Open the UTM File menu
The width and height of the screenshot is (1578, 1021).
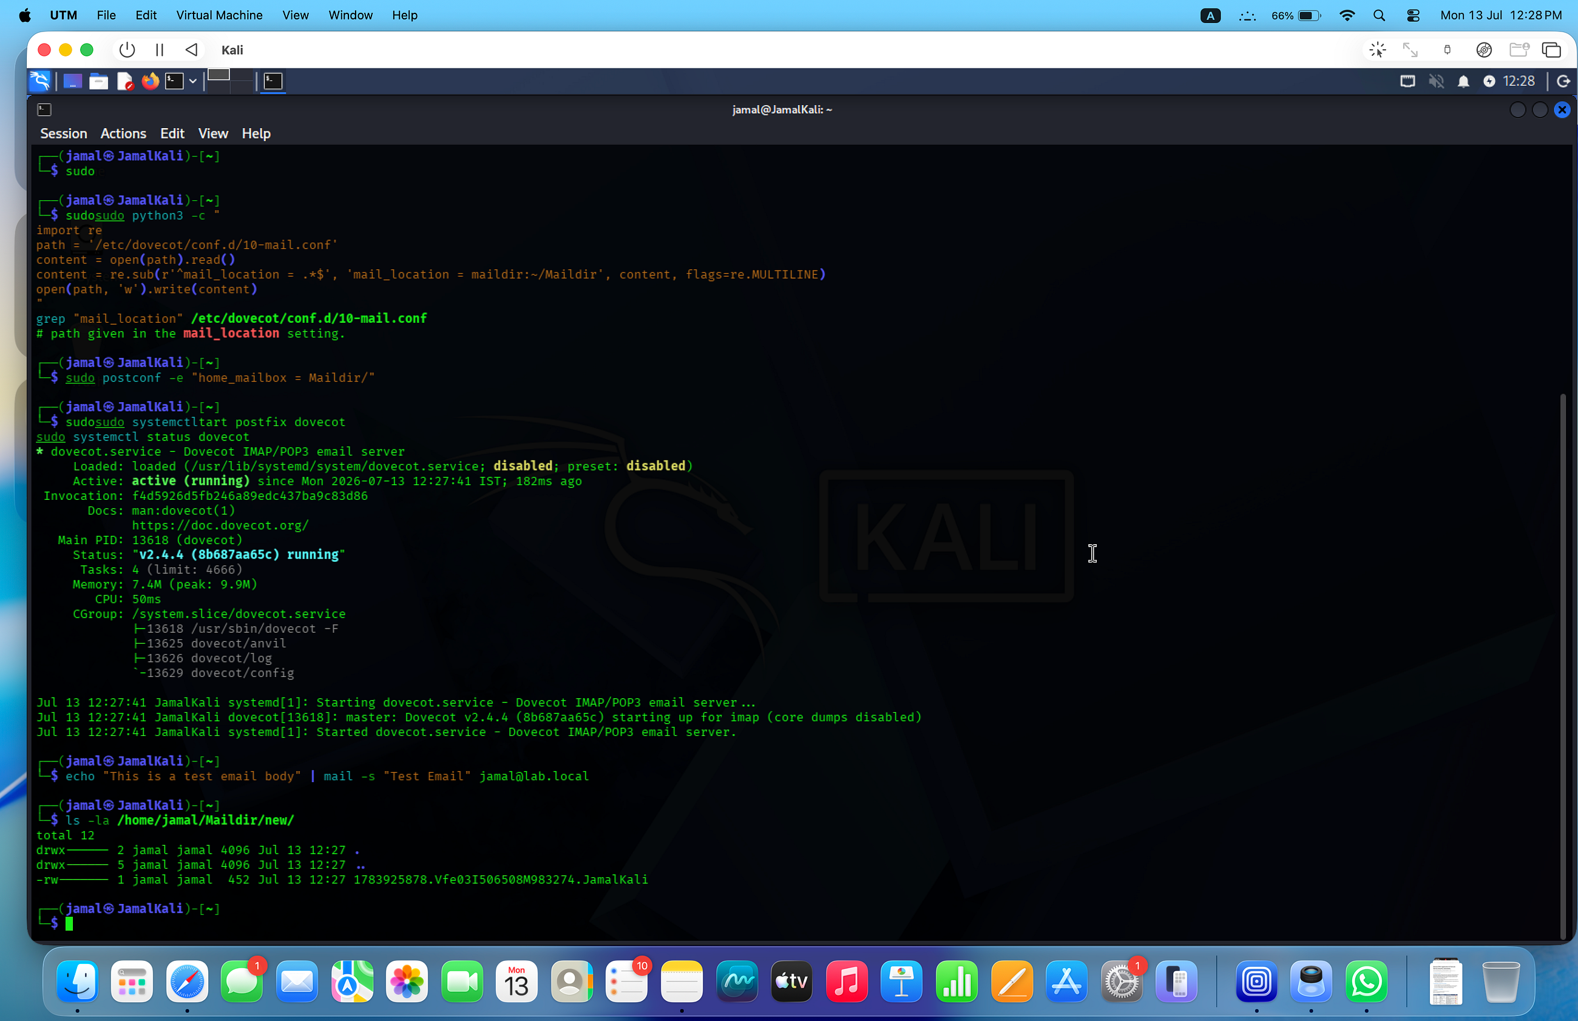106,15
